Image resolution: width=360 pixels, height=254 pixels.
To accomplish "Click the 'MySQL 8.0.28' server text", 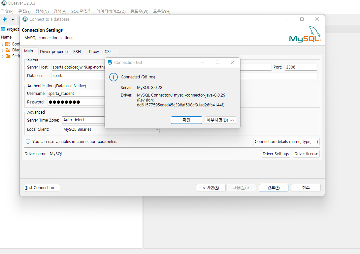I will [150, 88].
